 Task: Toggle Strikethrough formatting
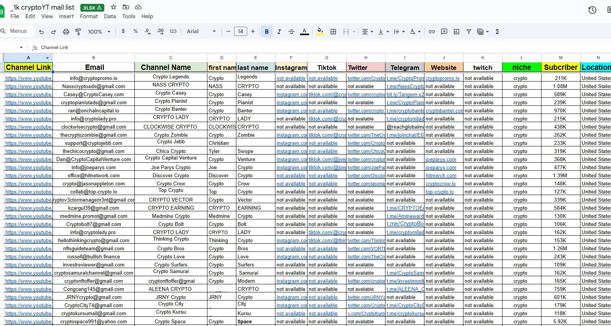point(292,32)
